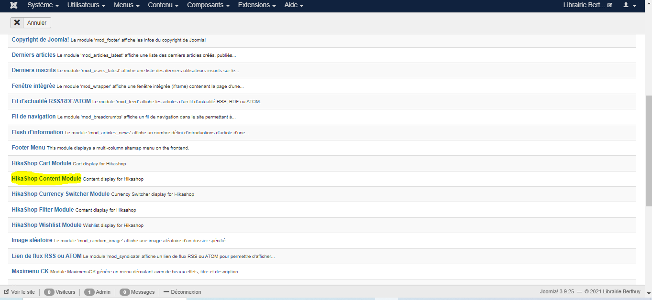
Task: Choose the HikaShop Wishlist Module
Action: (46, 225)
